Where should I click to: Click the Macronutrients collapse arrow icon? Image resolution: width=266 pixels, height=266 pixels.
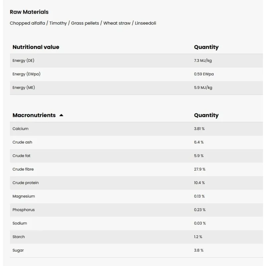(61, 115)
